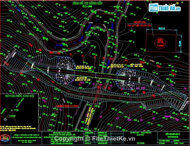The image size is (190, 146).
Task: Select the 'KHO VẬT LIỆU VÀ LÁN TRẠI' label
Action: tap(139, 25)
